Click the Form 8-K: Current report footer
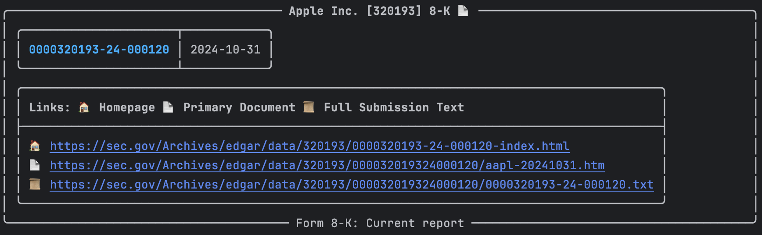The image size is (762, 235). (x=380, y=223)
